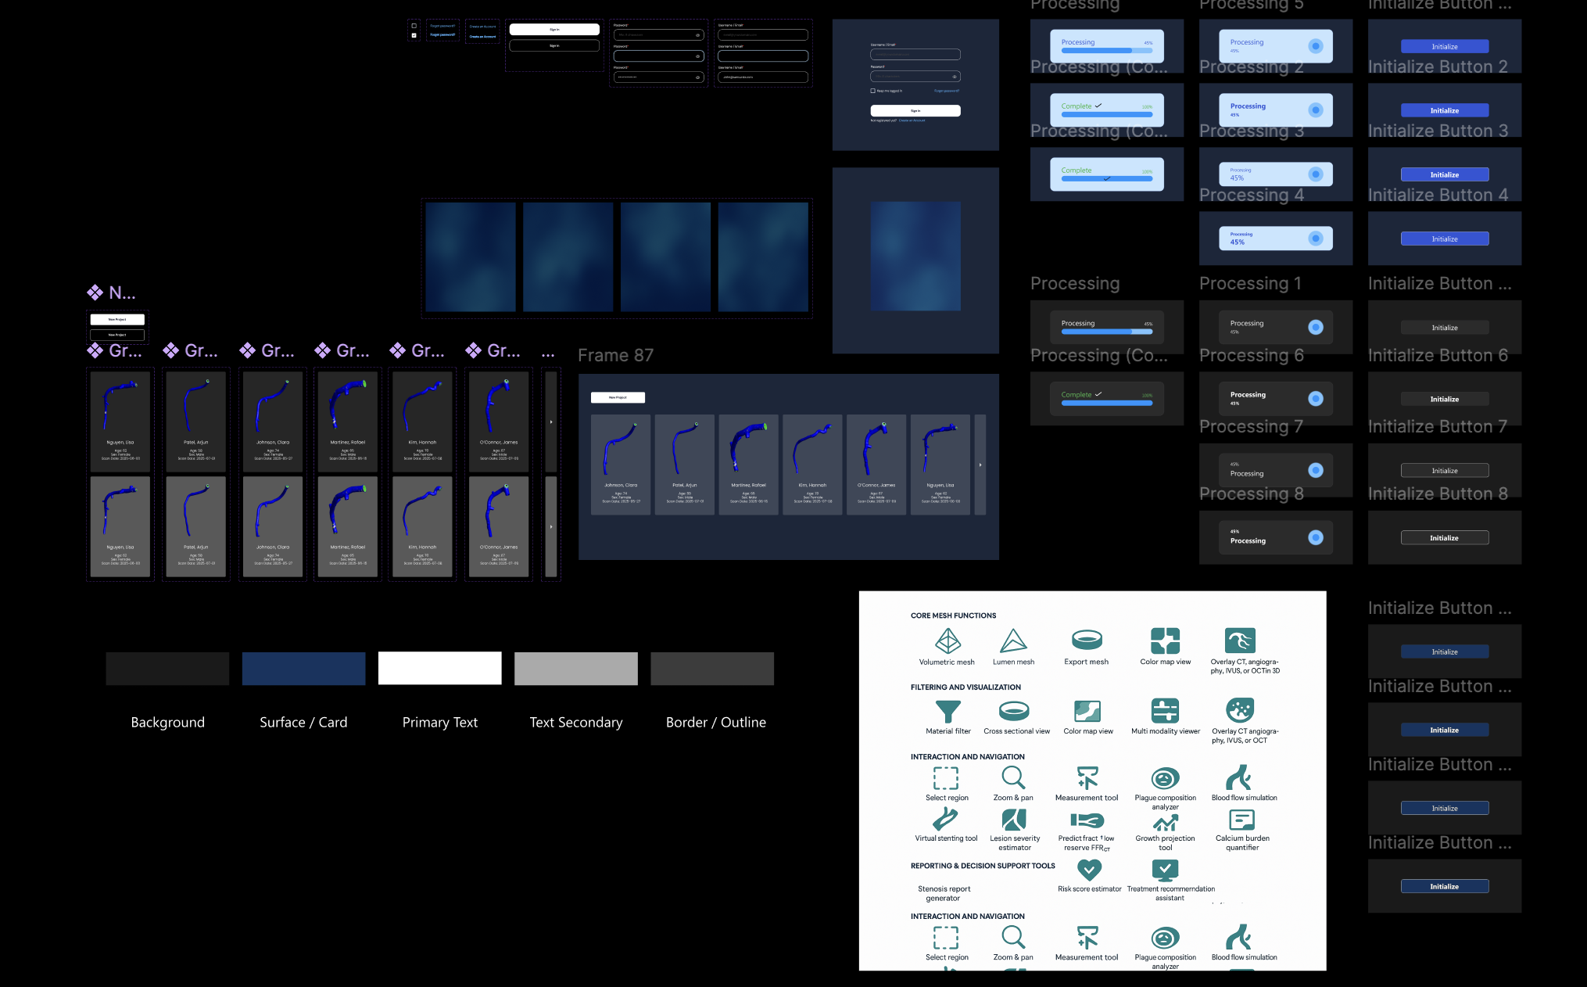The image size is (1587, 987).
Task: Click the Username / Email field in the login frame
Action: click(915, 55)
